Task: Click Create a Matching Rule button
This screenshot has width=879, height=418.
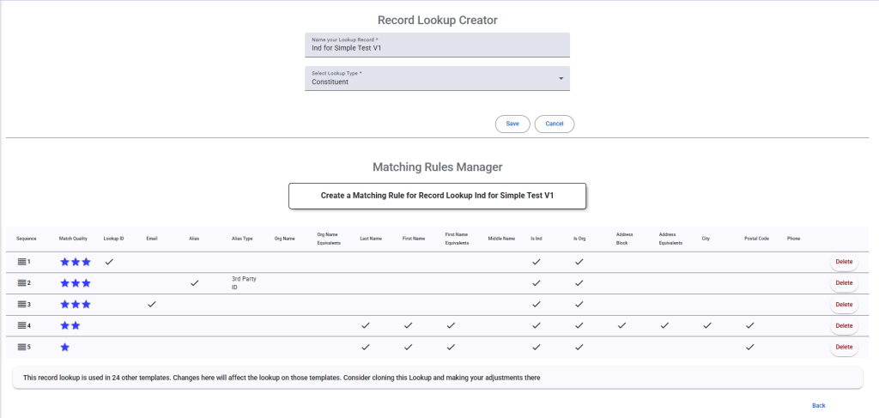Action: click(x=437, y=196)
